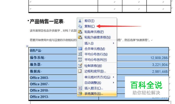Click the Office 2013 table cell
175x104 pixels.
[x=39, y=97]
